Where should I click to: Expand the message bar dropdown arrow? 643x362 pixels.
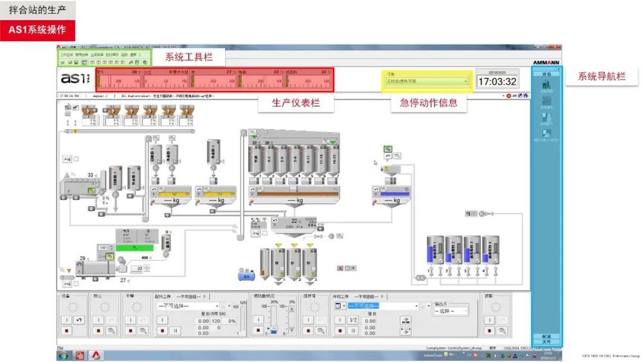(503, 96)
